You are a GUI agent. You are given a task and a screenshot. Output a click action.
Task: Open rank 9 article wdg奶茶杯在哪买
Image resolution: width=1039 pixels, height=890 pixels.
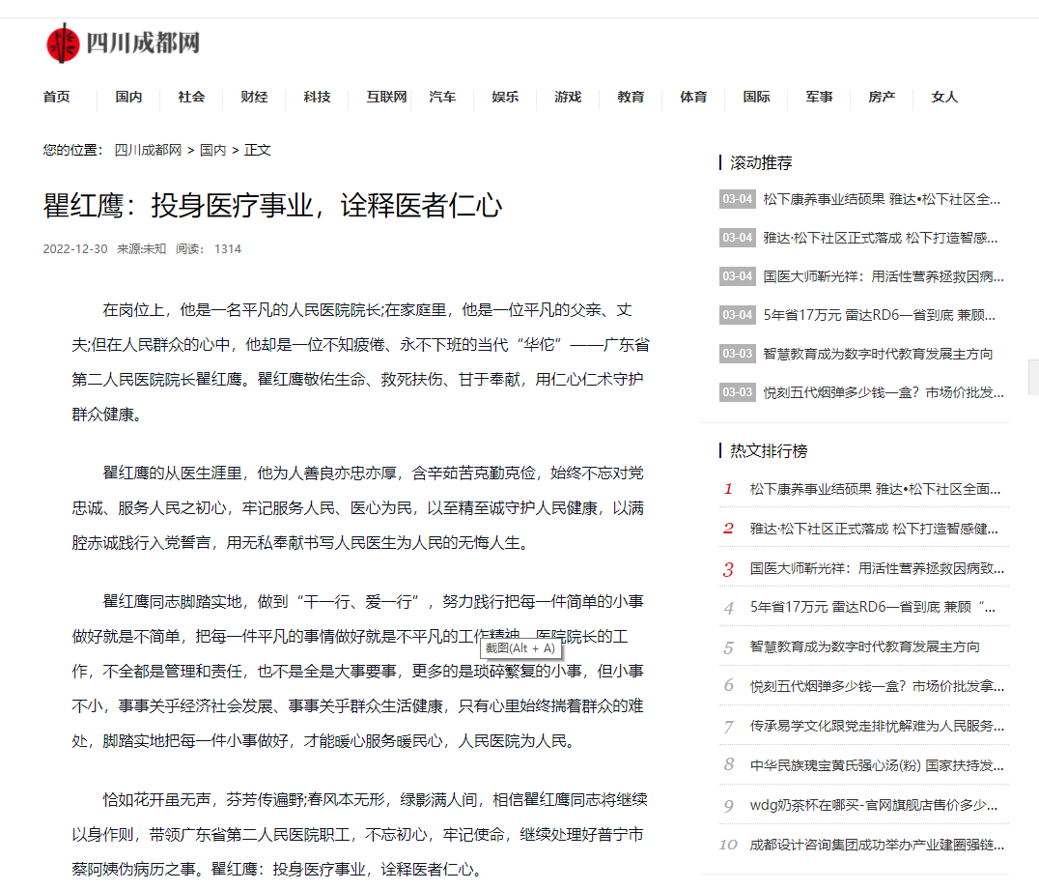point(873,805)
